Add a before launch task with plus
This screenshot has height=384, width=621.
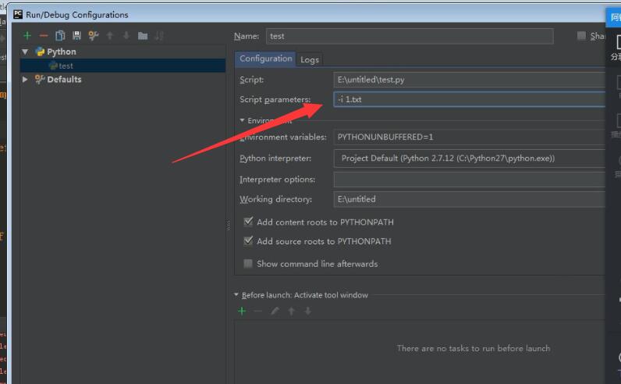[x=242, y=311]
